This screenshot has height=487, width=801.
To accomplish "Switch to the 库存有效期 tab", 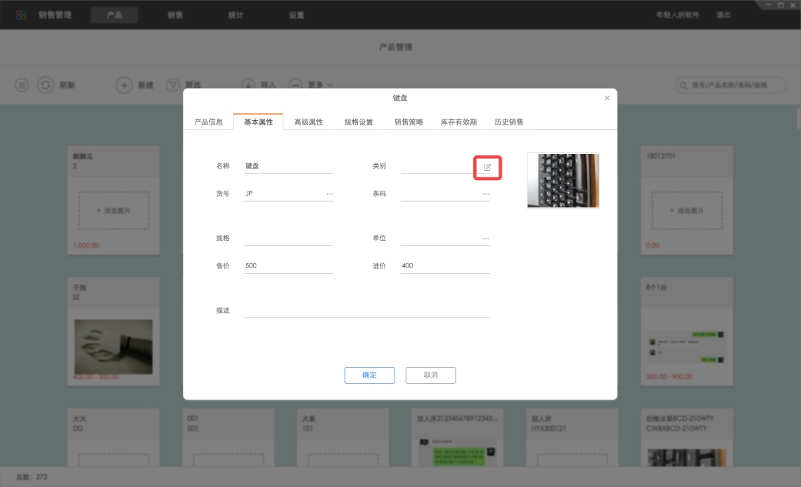I will [459, 122].
